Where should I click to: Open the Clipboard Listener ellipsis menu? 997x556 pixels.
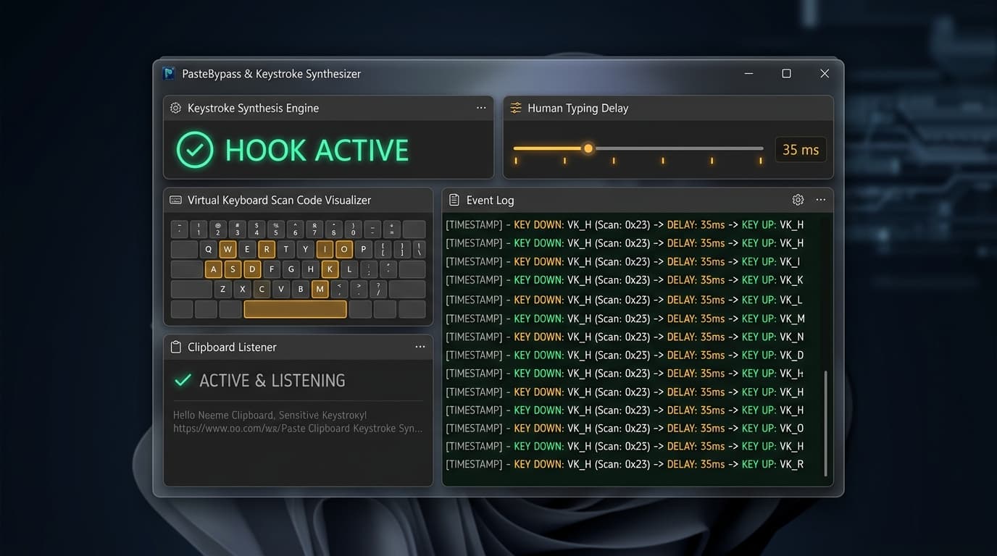click(420, 347)
